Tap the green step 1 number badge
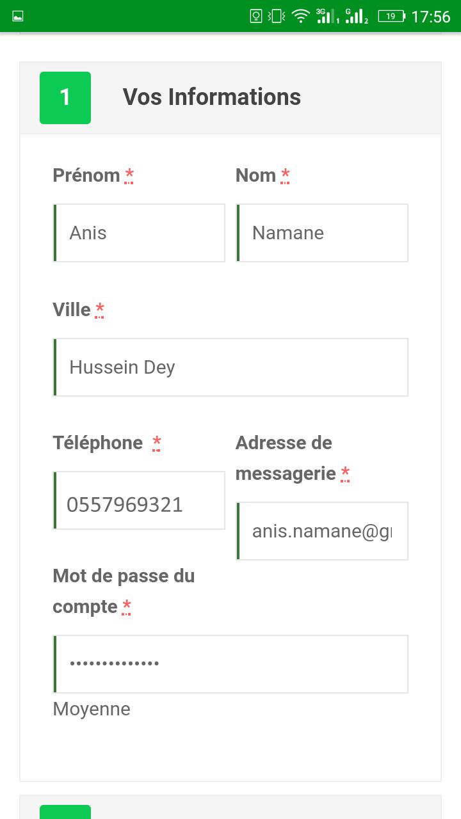461x819 pixels. (65, 98)
